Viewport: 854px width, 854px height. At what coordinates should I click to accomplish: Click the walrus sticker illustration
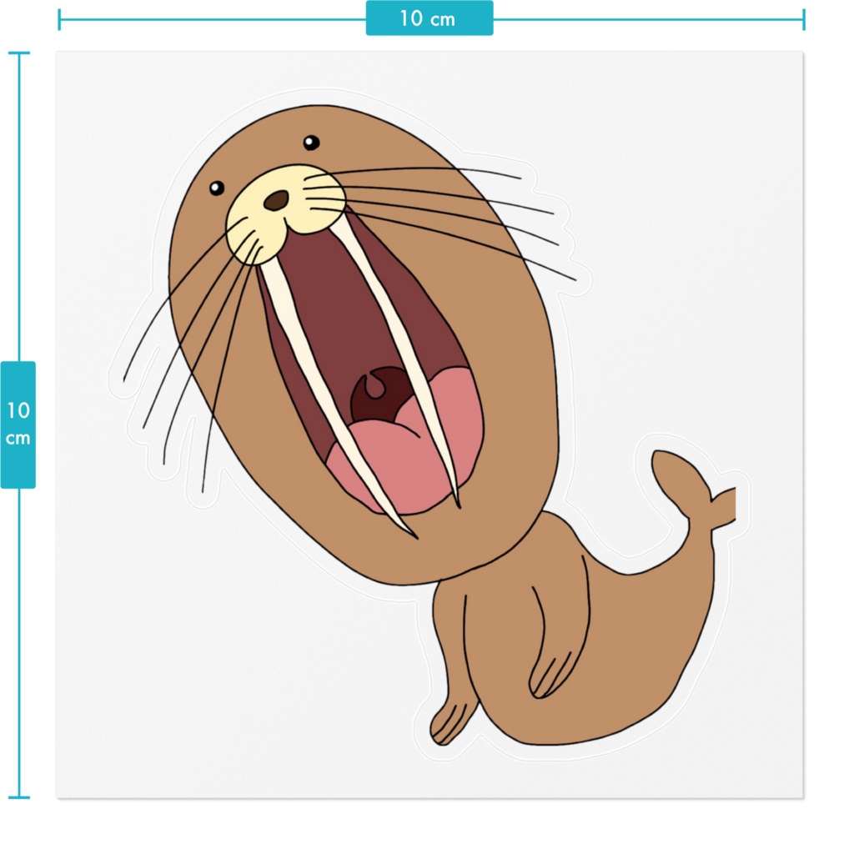(430, 425)
